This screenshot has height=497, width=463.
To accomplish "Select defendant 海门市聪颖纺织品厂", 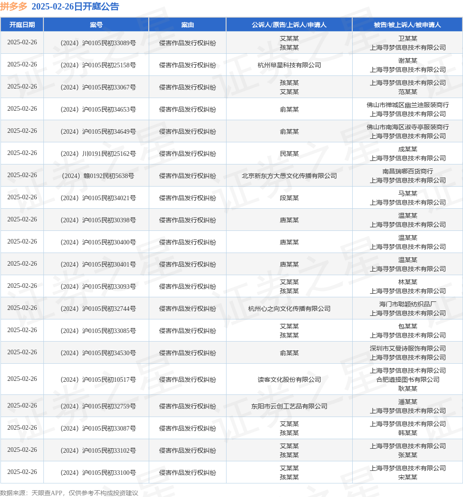I will (x=408, y=304).
